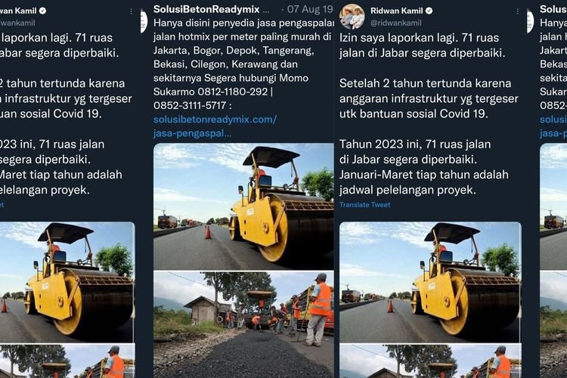Viewport: 567px width, 378px height.
Task: Open the three-dot menu on Ridwan Kamil's tweet
Action: [517, 12]
